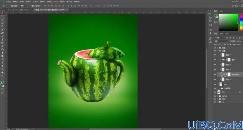Select the Quick Selection wand tool
243x130 pixels.
click(2, 23)
